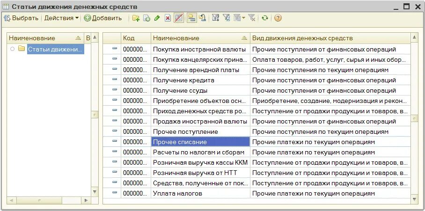Select row Уплата налогов
The width and height of the screenshot is (425, 211).
pos(256,193)
